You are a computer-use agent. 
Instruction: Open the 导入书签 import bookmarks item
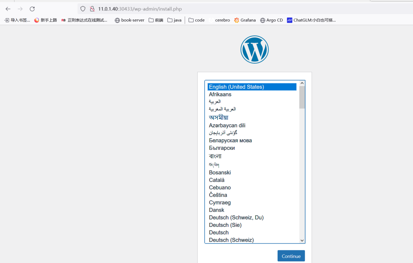(x=17, y=20)
